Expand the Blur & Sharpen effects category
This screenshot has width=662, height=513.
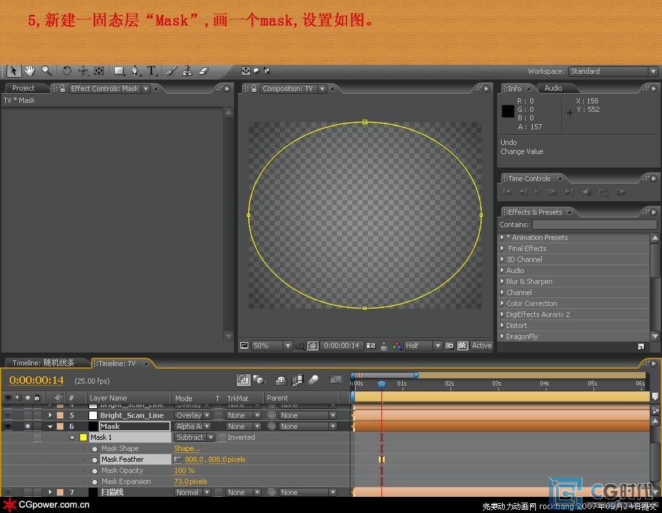pyautogui.click(x=502, y=281)
